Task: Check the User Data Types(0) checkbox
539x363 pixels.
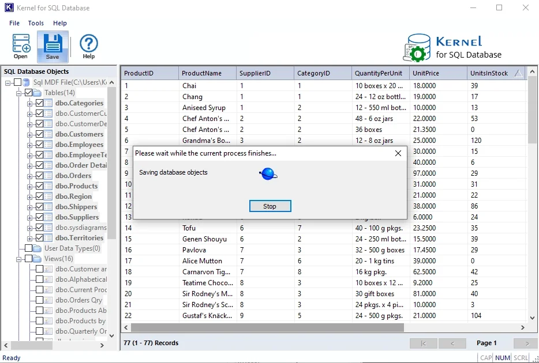Action: pos(29,248)
